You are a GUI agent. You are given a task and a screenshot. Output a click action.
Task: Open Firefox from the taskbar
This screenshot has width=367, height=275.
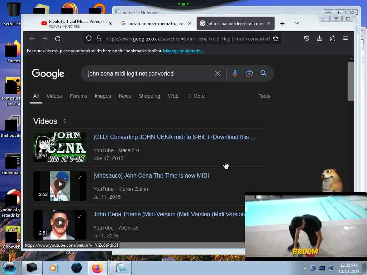(97, 268)
